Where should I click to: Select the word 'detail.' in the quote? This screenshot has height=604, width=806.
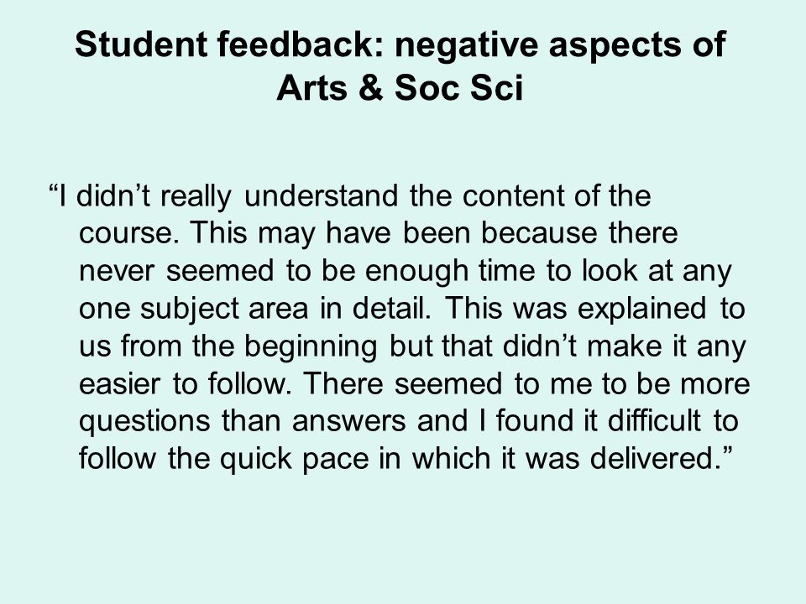click(392, 309)
